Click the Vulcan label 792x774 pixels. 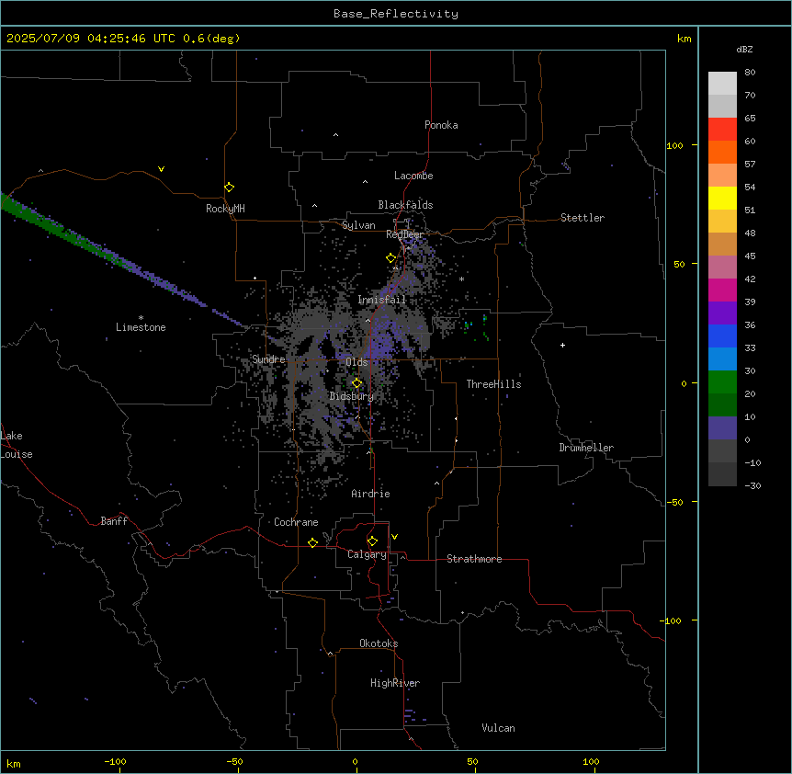click(x=499, y=728)
